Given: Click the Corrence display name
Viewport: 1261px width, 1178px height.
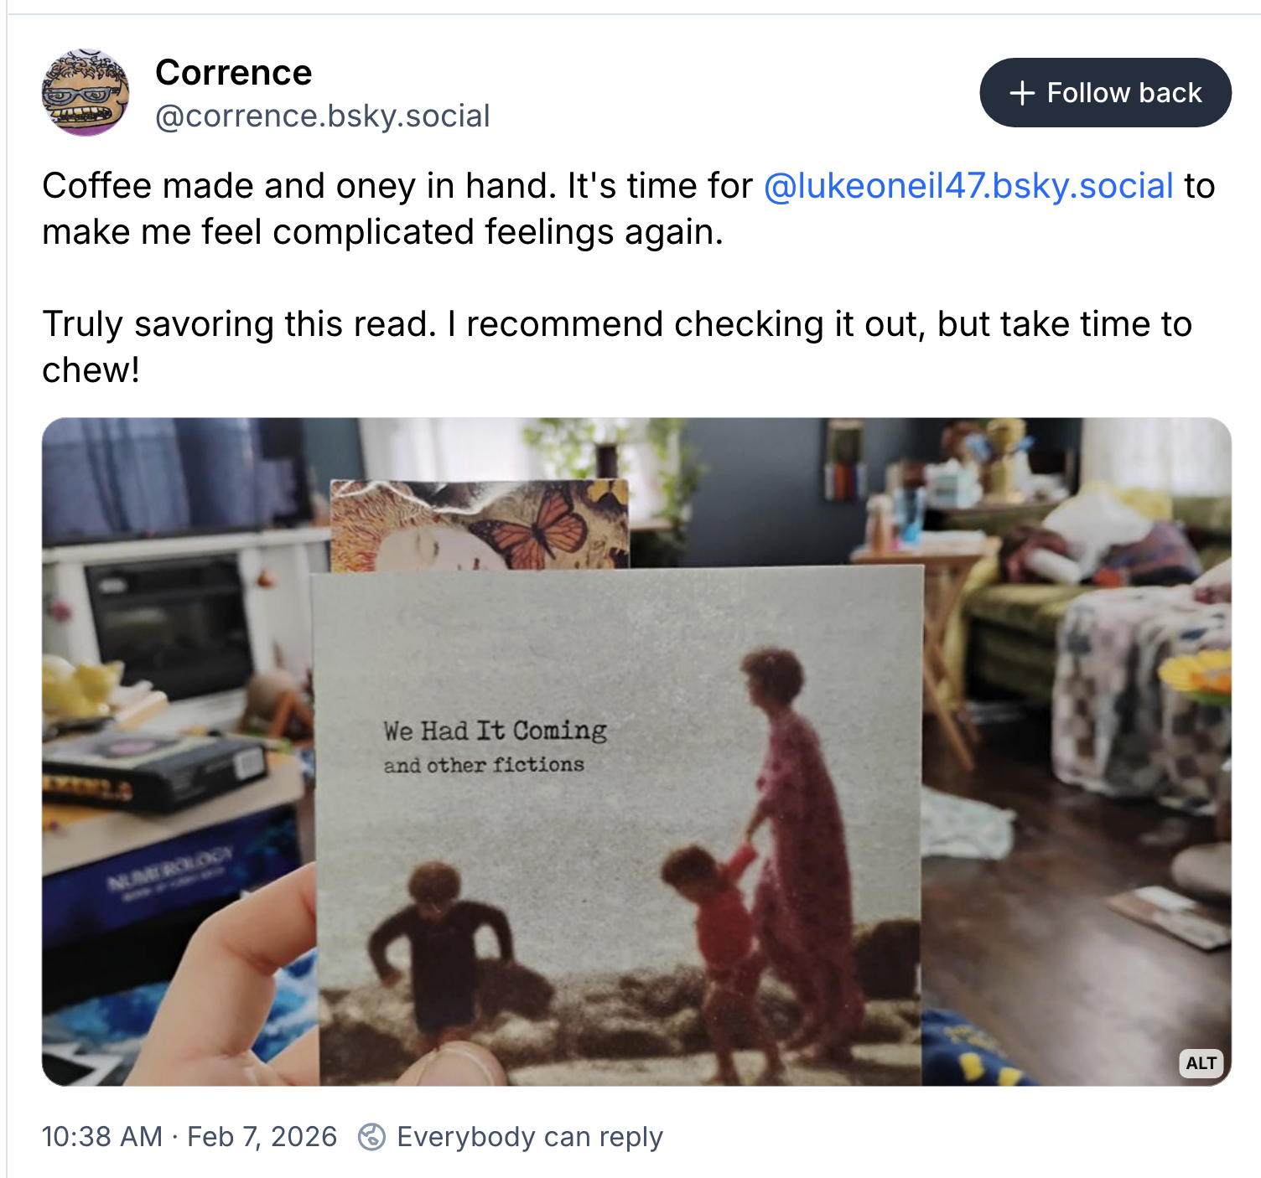Looking at the screenshot, I should tap(234, 73).
